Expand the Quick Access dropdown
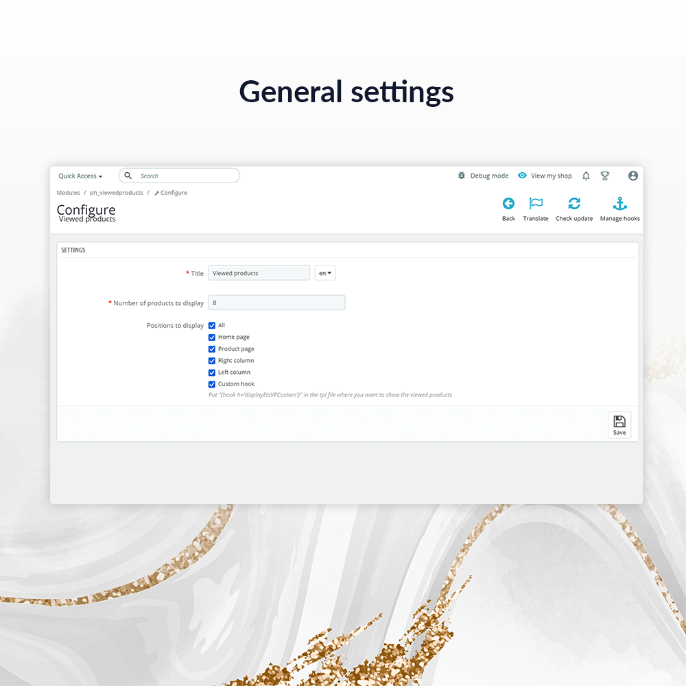This screenshot has height=686, width=686. click(x=80, y=176)
